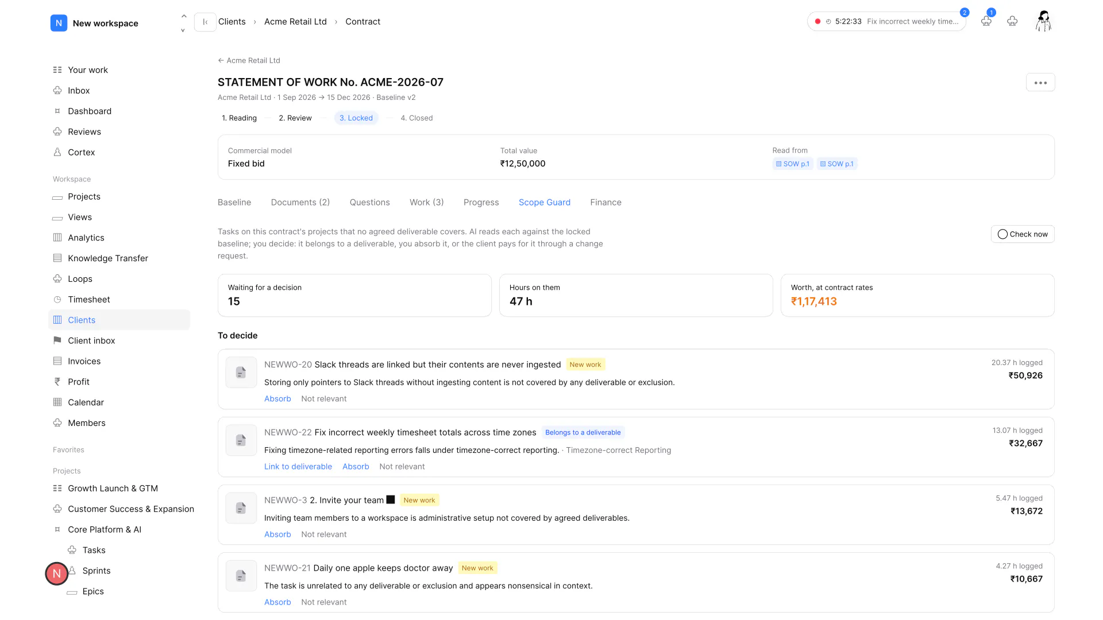1103x620 pixels.
Task: Switch to the Finance tab
Action: (606, 203)
